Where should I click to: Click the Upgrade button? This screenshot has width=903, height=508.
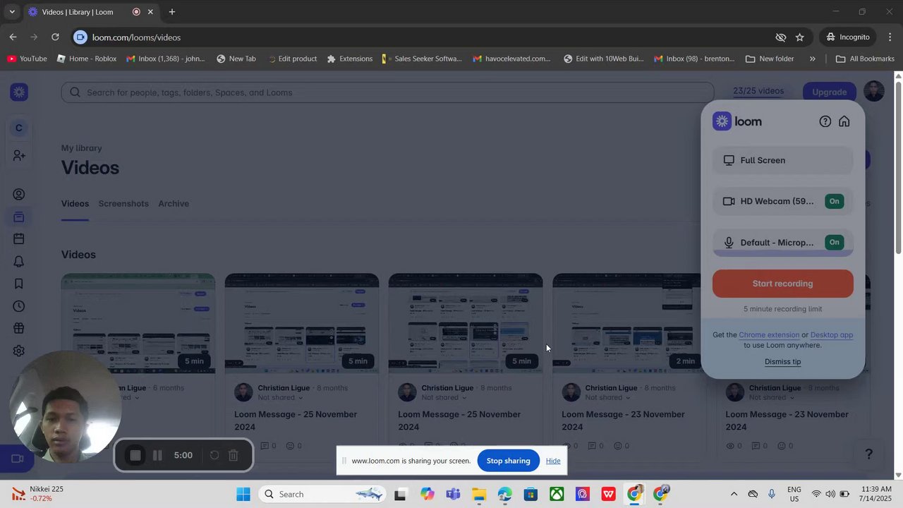(x=830, y=92)
